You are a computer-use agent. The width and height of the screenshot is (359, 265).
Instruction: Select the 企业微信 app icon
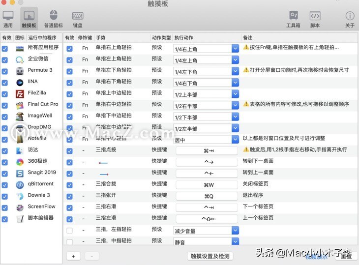(x=20, y=60)
